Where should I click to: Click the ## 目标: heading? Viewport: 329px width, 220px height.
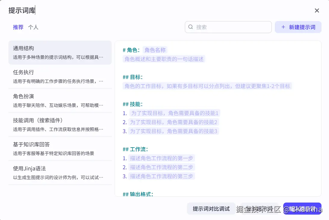point(133,77)
